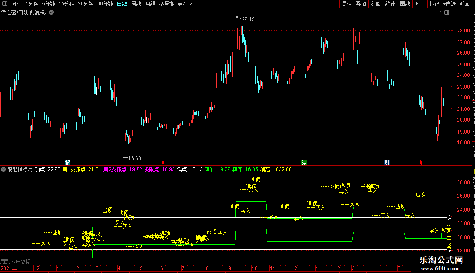
Task: Click the 第1支撑点: 21.31 value
Action: [x=82, y=169]
